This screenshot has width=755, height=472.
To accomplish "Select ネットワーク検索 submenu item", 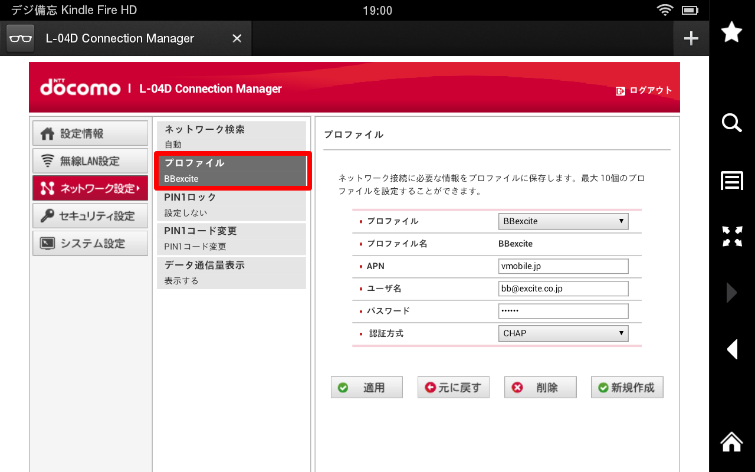I will click(231, 136).
